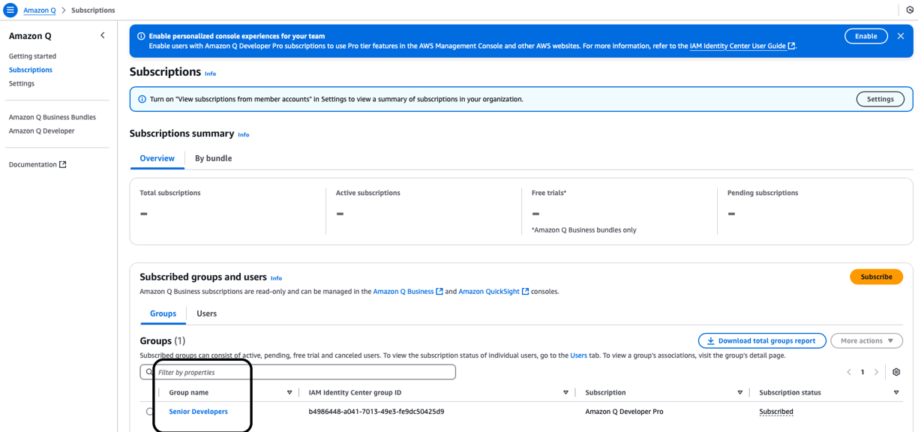918x432 pixels.
Task: Open the top-right header settings icon
Action: pos(910,10)
